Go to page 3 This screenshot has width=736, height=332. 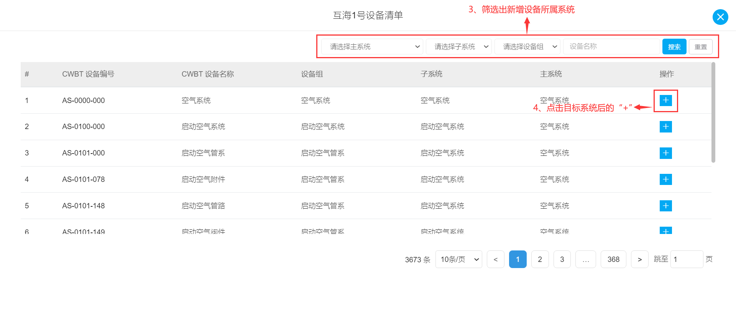coord(562,259)
